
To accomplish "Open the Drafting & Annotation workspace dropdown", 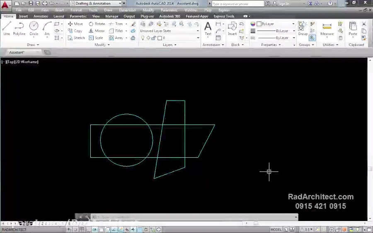I will tap(97, 3).
